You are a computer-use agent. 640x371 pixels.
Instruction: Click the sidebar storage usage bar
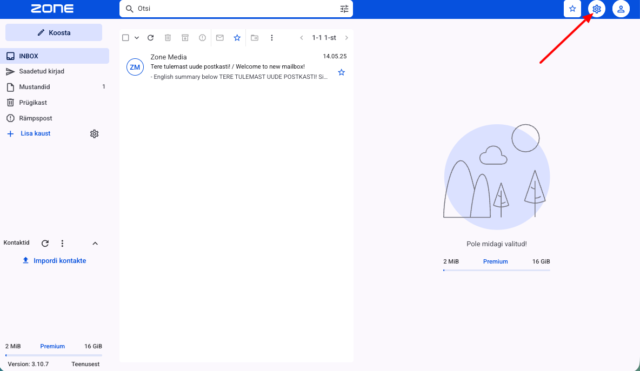coord(54,355)
